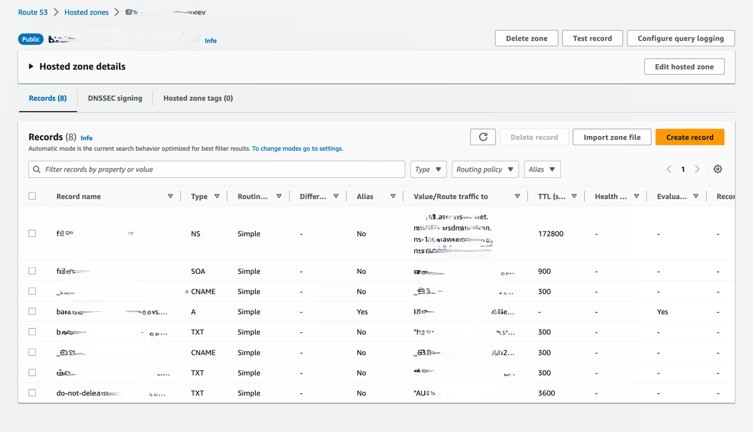
Task: Click the SOA type cell
Action: [198, 271]
